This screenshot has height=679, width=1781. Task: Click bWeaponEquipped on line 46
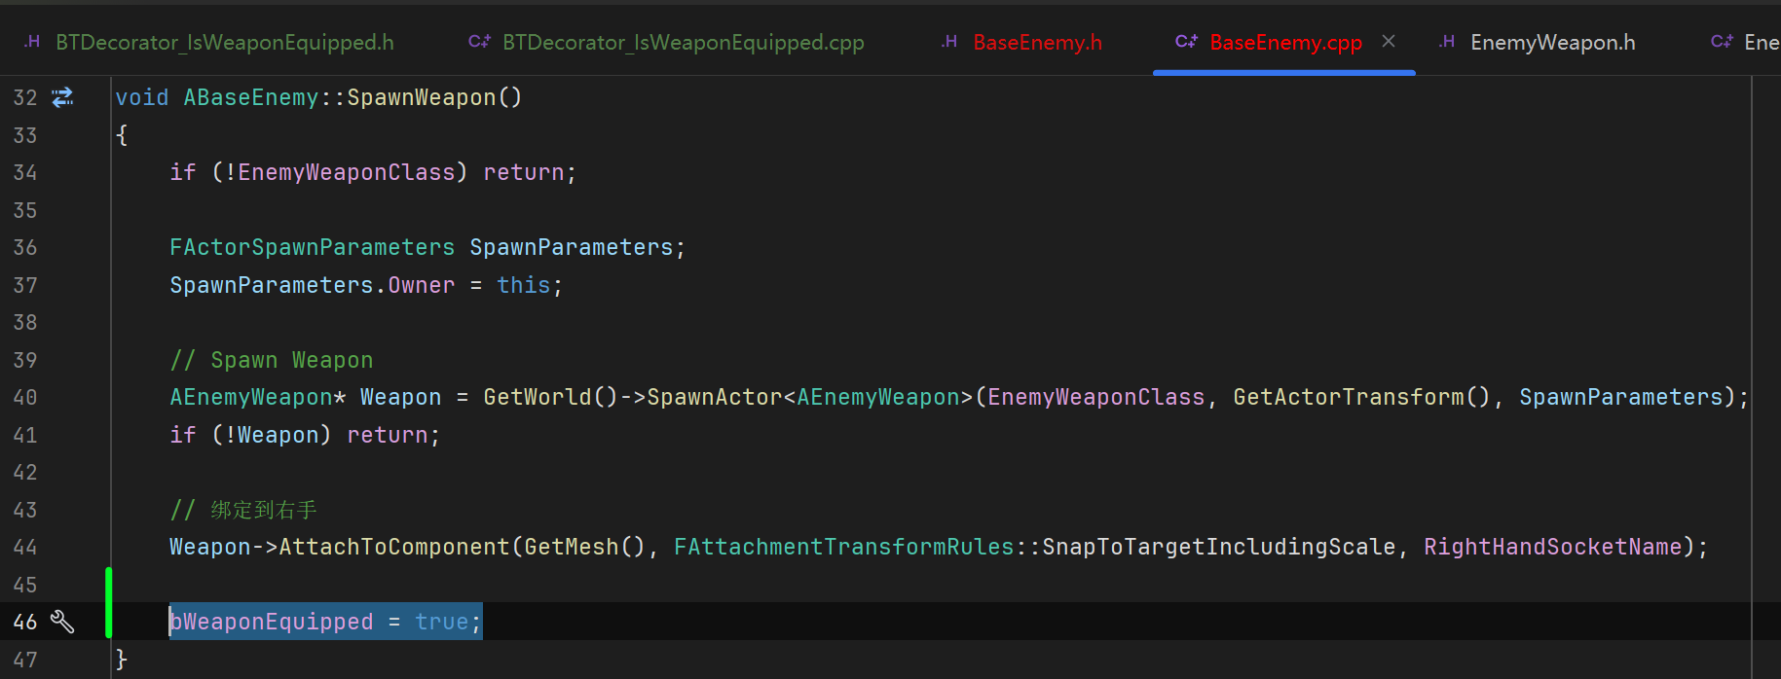pos(272,623)
